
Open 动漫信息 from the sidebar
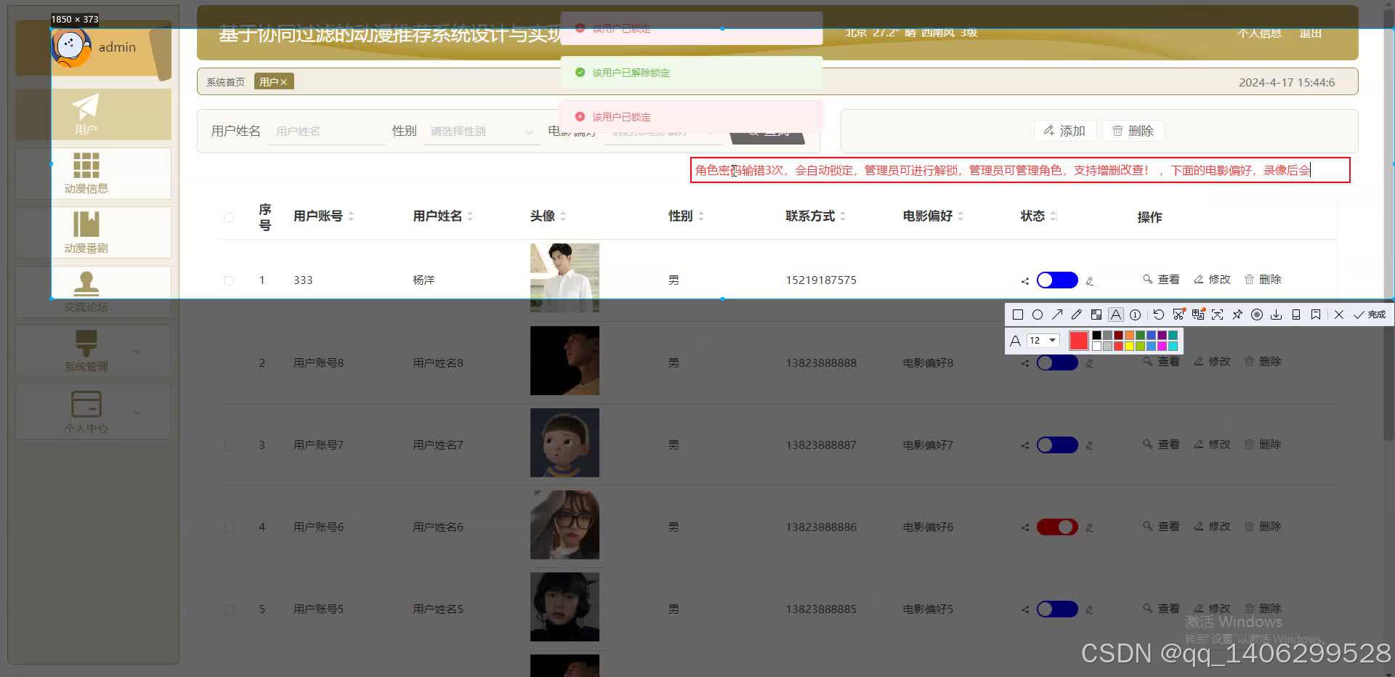coord(86,173)
